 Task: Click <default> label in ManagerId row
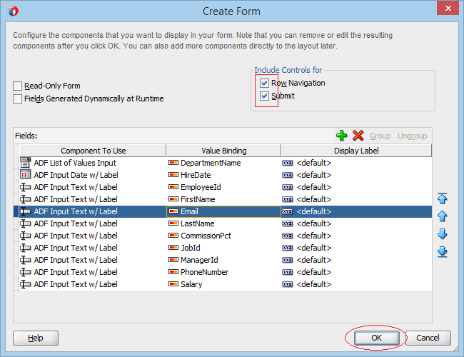tap(314, 260)
